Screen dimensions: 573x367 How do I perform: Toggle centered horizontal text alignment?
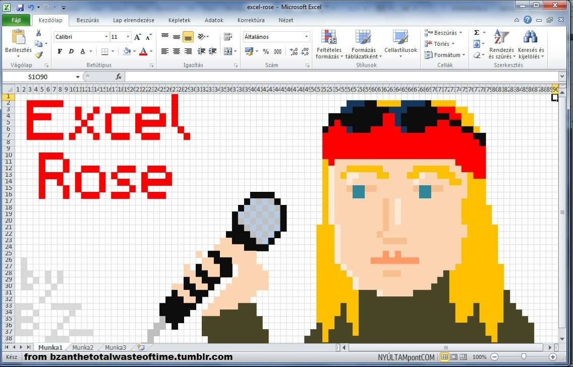point(177,51)
